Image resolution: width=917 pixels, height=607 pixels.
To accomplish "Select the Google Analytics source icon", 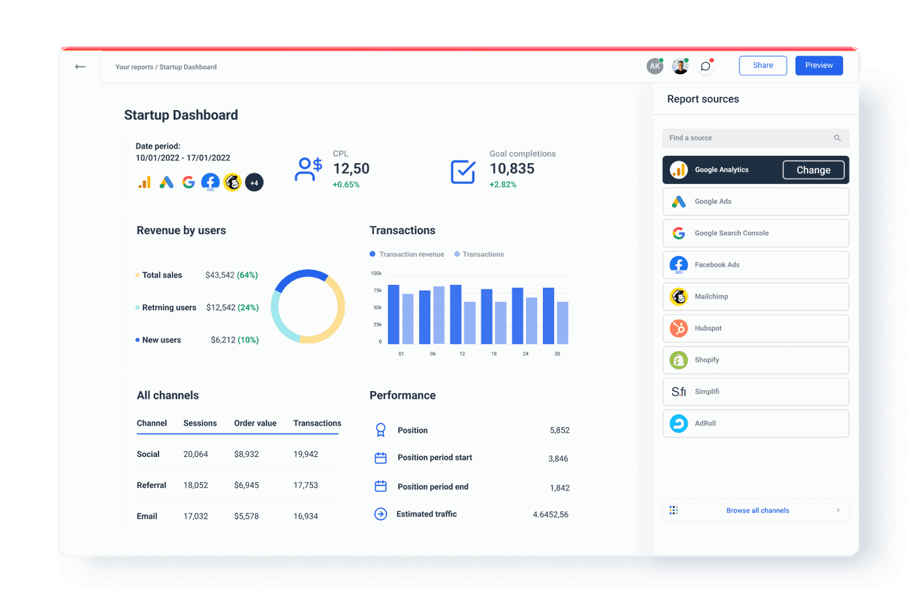I will [x=679, y=170].
